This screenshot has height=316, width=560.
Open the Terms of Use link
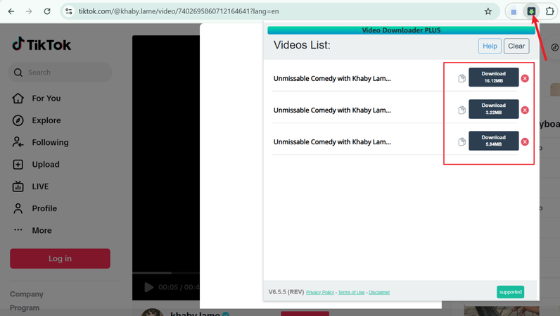tap(352, 292)
